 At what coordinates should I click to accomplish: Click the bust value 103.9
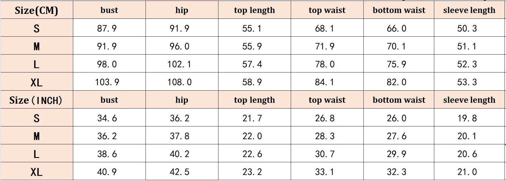coord(107,82)
